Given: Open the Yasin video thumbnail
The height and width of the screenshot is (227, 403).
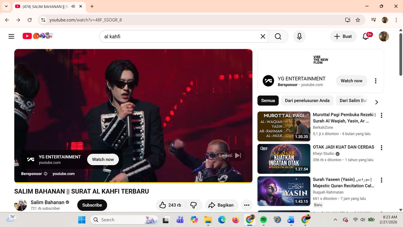Looking at the screenshot, I should click(x=284, y=191).
